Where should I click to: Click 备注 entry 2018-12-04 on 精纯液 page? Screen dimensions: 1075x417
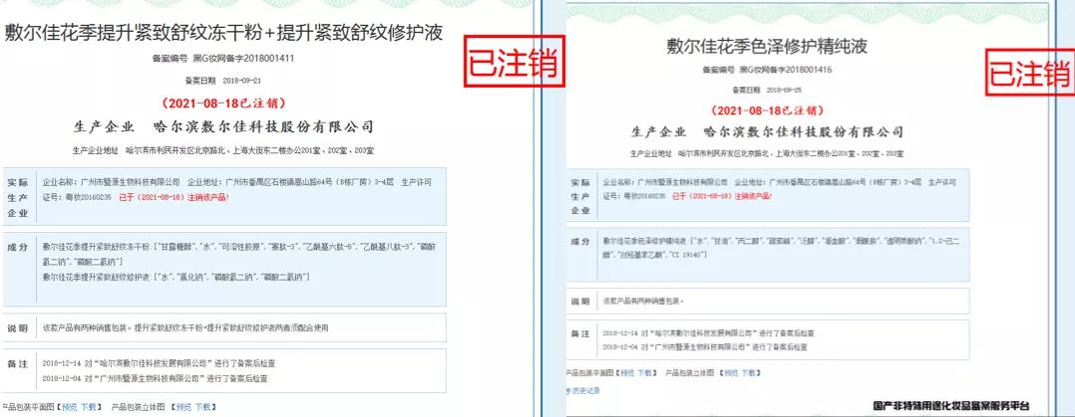pyautogui.click(x=705, y=347)
